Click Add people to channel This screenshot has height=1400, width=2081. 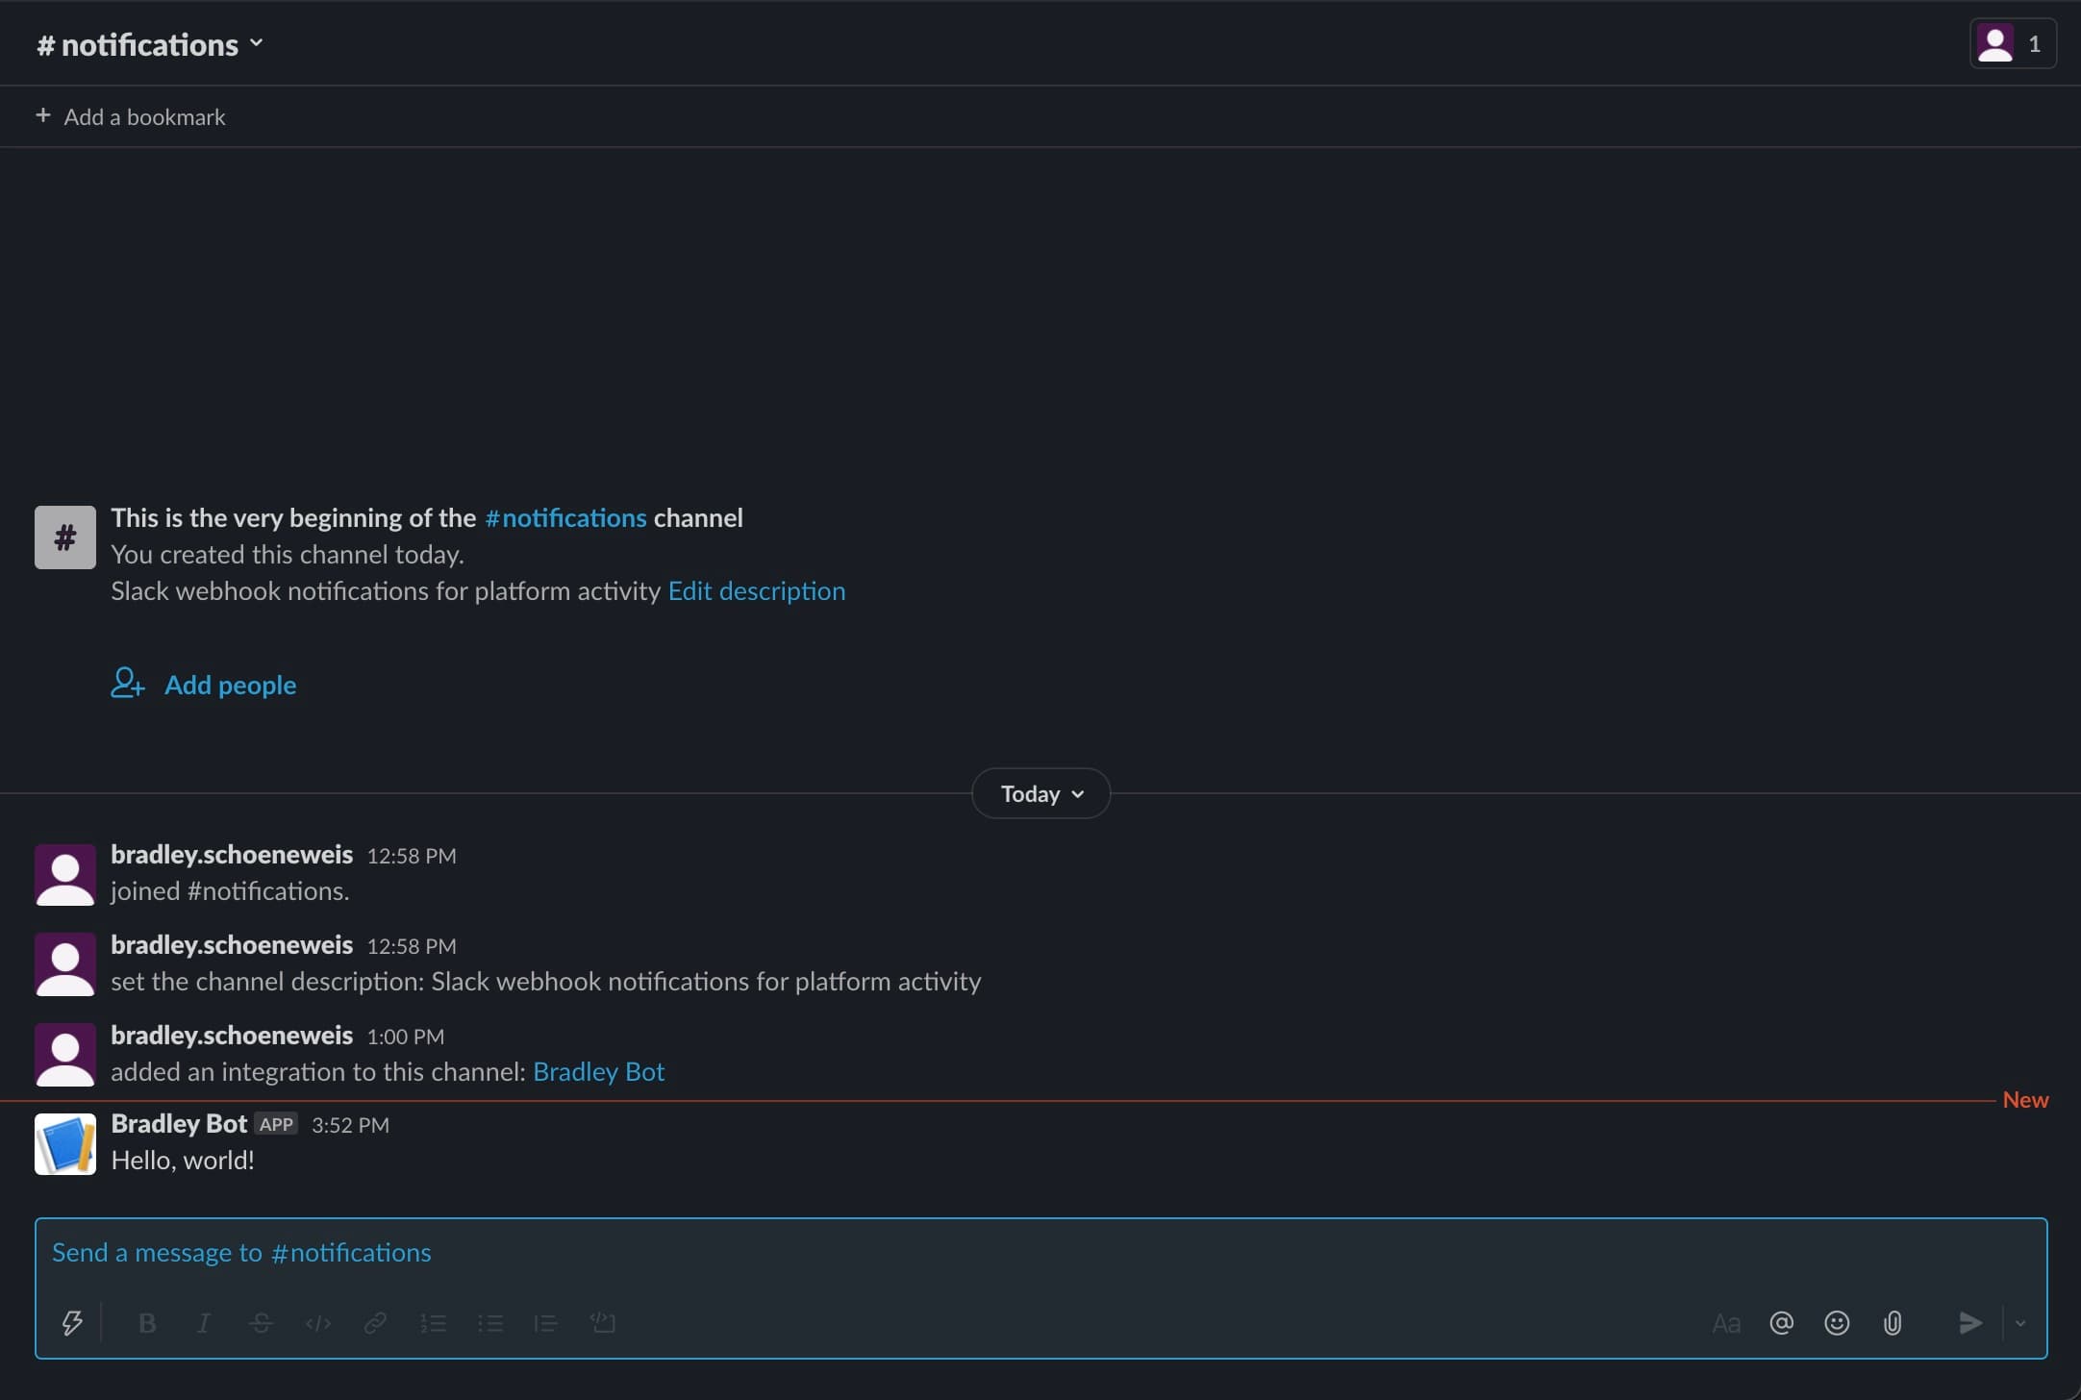pyautogui.click(x=204, y=684)
